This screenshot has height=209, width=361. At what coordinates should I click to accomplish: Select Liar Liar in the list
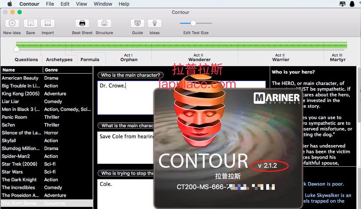[x=47, y=102]
